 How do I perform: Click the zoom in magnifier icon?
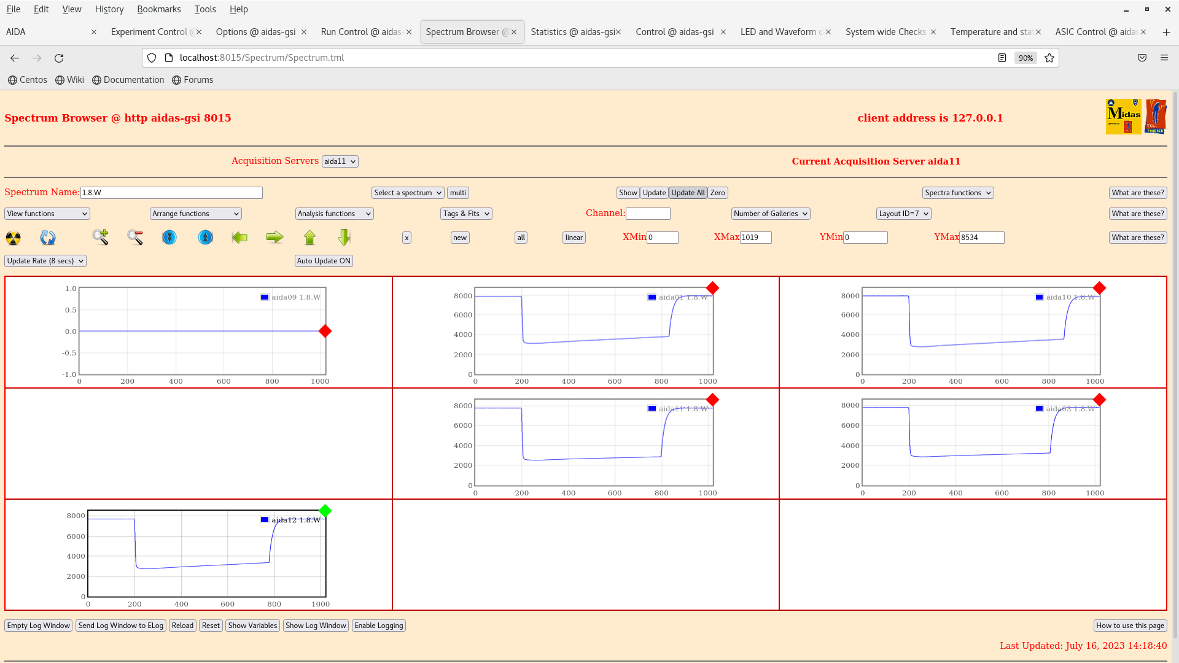[x=101, y=237]
